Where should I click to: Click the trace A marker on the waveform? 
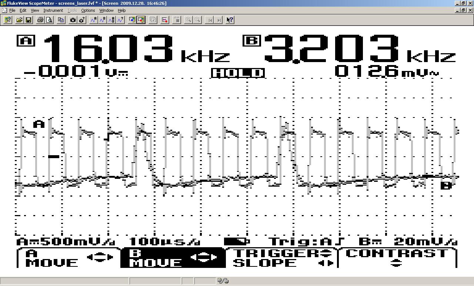click(x=39, y=124)
